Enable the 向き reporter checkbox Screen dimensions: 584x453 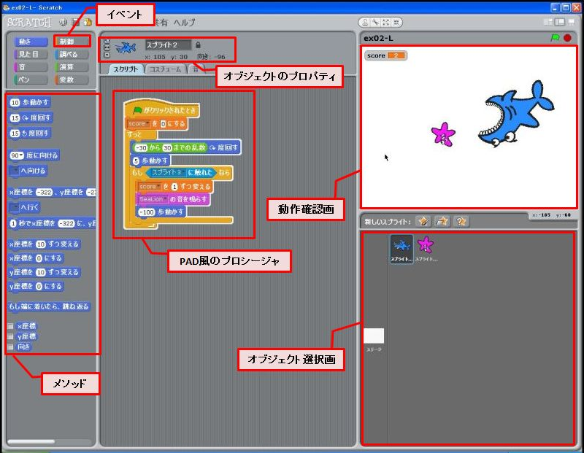point(10,347)
